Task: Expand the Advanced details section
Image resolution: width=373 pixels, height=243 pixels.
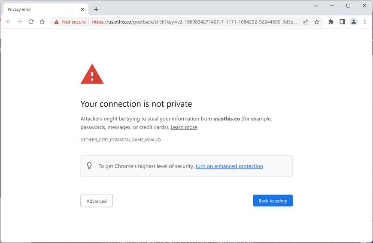Action: 97,201
